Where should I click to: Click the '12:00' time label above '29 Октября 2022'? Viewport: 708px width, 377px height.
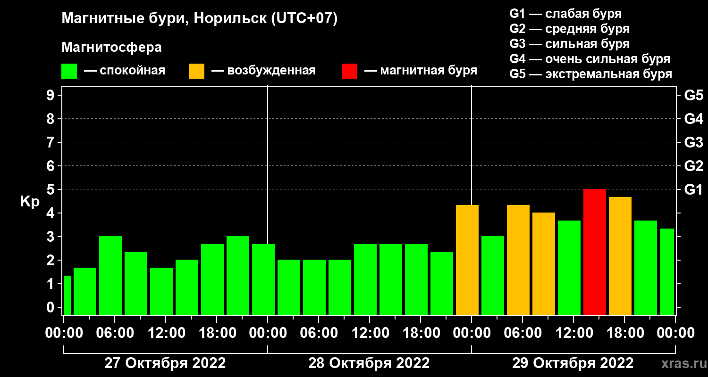coord(573,333)
